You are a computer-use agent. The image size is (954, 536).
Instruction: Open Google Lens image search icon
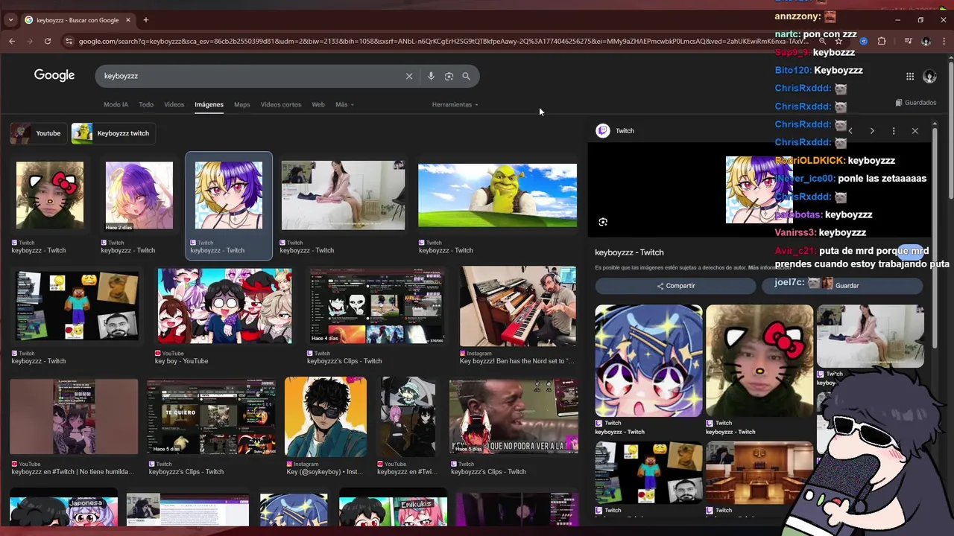tap(449, 76)
